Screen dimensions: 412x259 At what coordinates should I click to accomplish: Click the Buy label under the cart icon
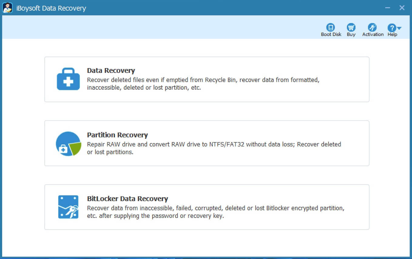351,34
